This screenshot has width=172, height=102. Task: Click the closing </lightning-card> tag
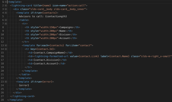[x=23, y=96]
